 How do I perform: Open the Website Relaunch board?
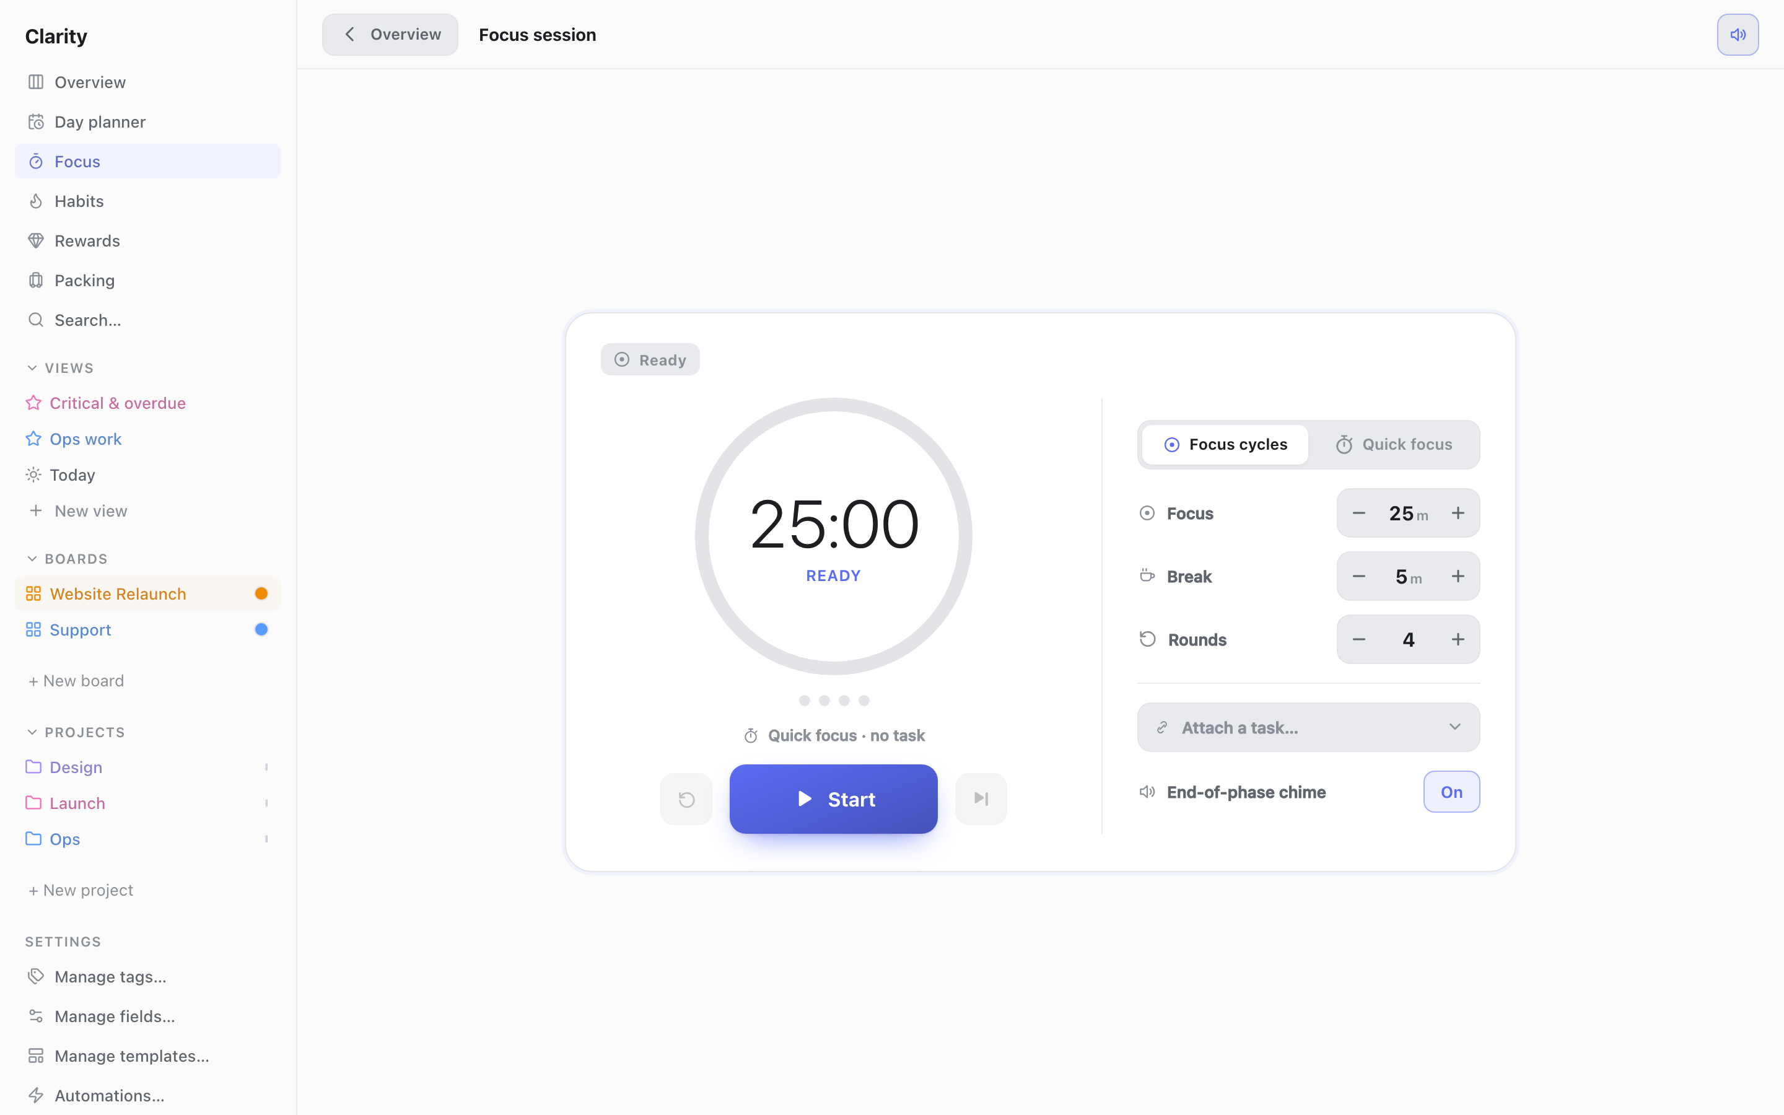tap(147, 593)
